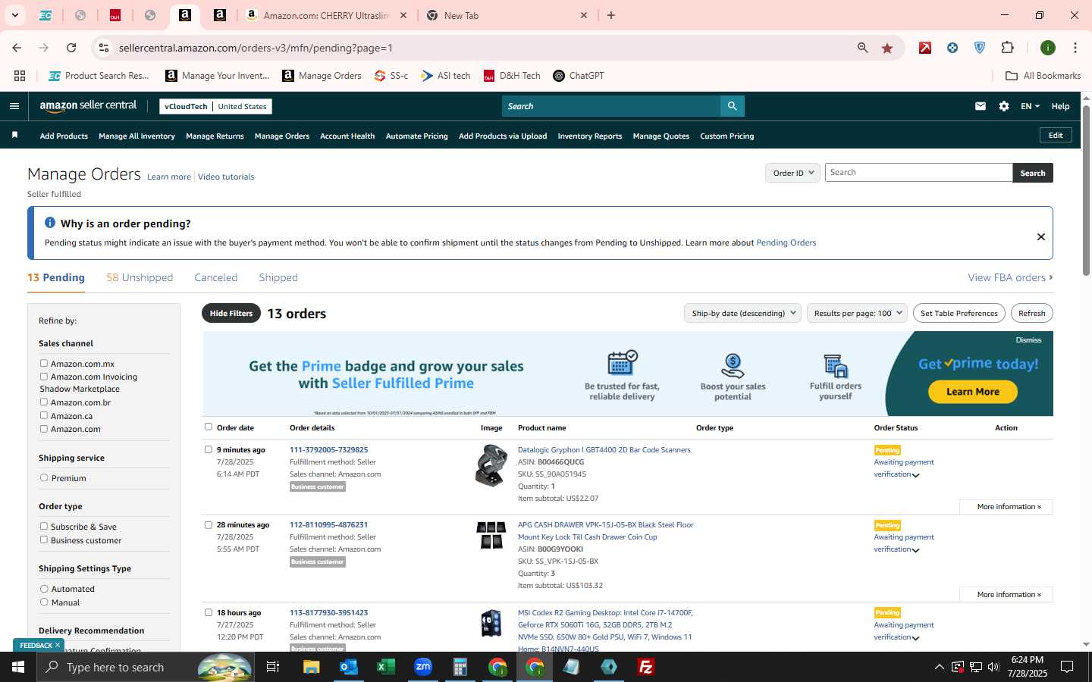1092x682 pixels.
Task: Open Ship-by date sort dropdown
Action: click(x=742, y=313)
